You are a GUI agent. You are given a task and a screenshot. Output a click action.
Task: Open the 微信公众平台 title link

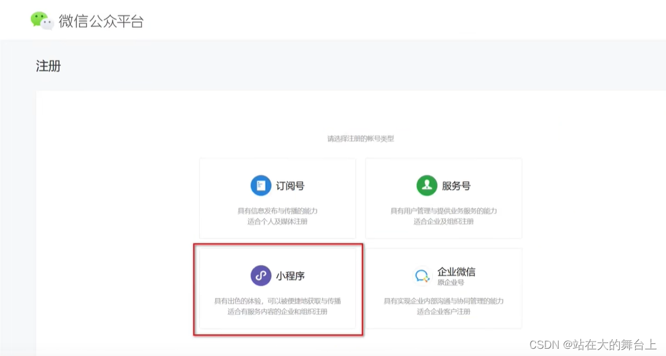[102, 21]
